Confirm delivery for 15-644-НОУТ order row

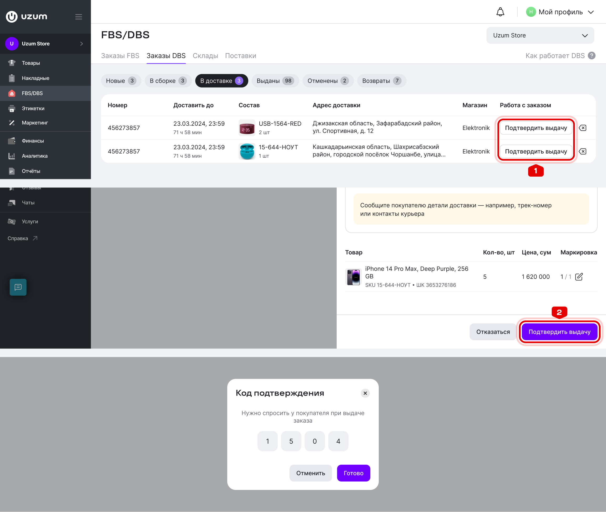point(536,151)
